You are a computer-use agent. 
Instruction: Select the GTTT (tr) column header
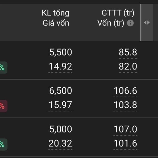[118, 13]
